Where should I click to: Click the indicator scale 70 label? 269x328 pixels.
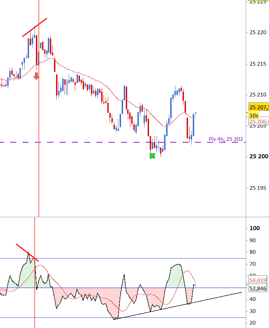[253, 264]
